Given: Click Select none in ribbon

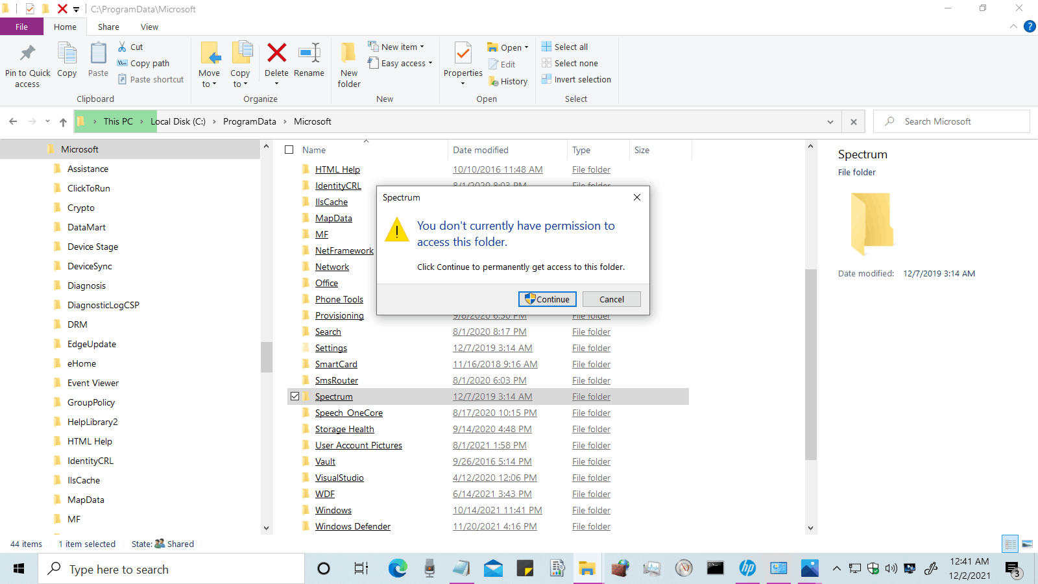Looking at the screenshot, I should [x=570, y=63].
